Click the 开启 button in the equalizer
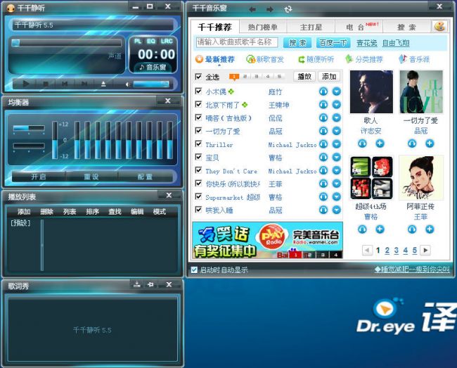Viewport: 457px width, 368px height. 38,177
